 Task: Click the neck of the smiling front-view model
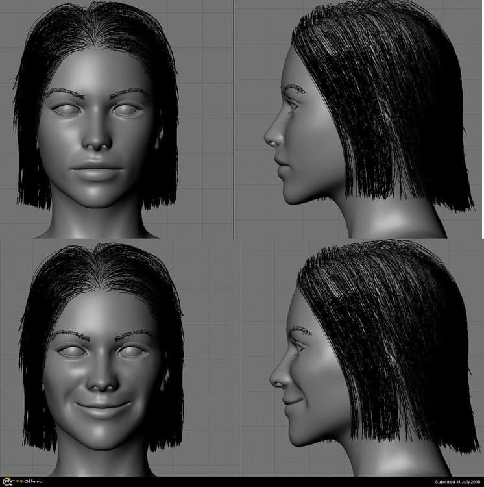tap(104, 461)
